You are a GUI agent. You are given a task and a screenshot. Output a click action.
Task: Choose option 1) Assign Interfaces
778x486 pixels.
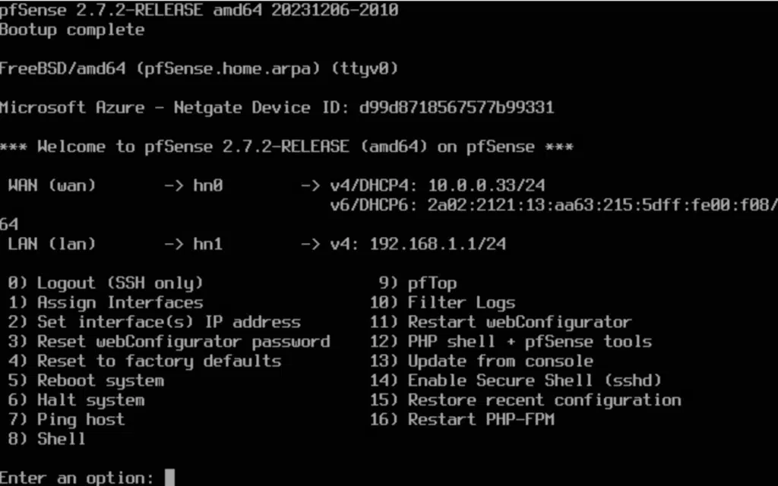coord(106,302)
